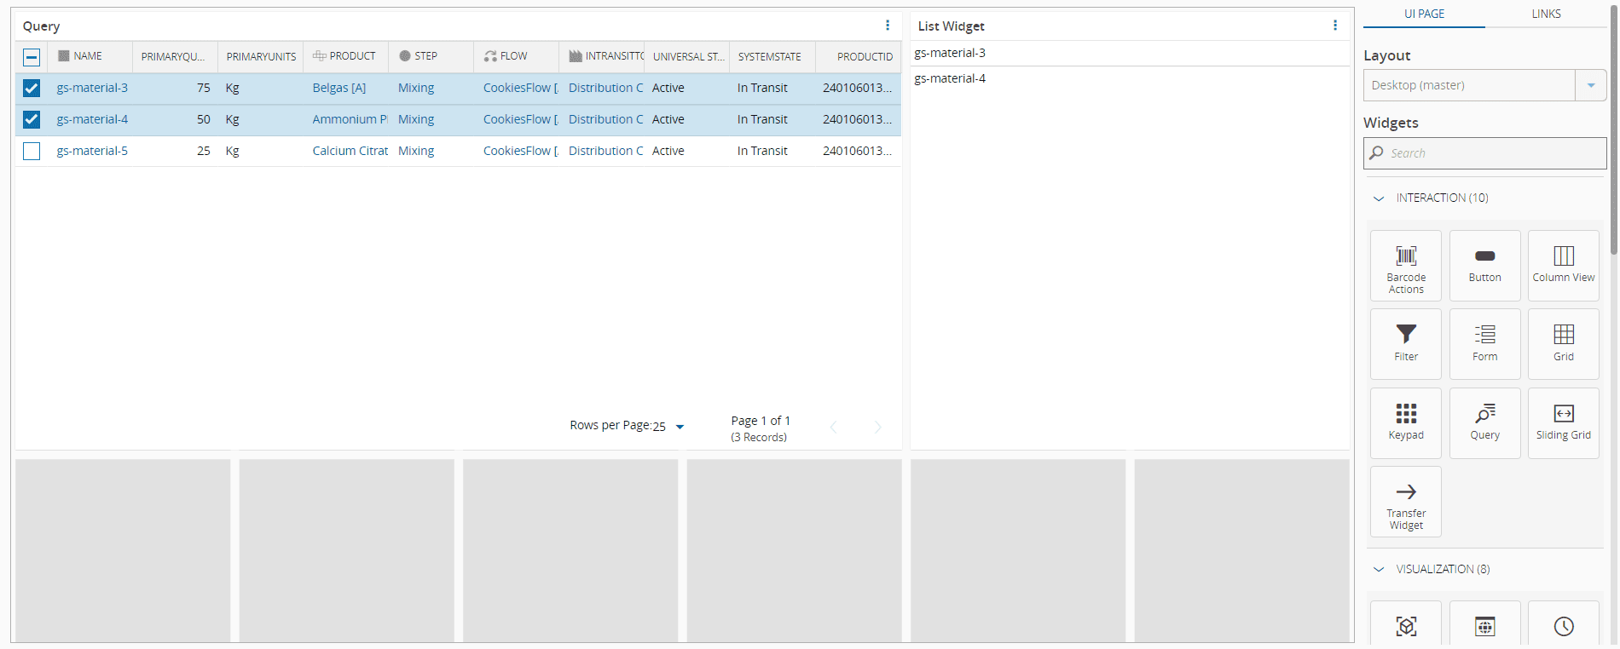Click the right panel vertical scrollbar
This screenshot has width=1620, height=649.
(1613, 128)
